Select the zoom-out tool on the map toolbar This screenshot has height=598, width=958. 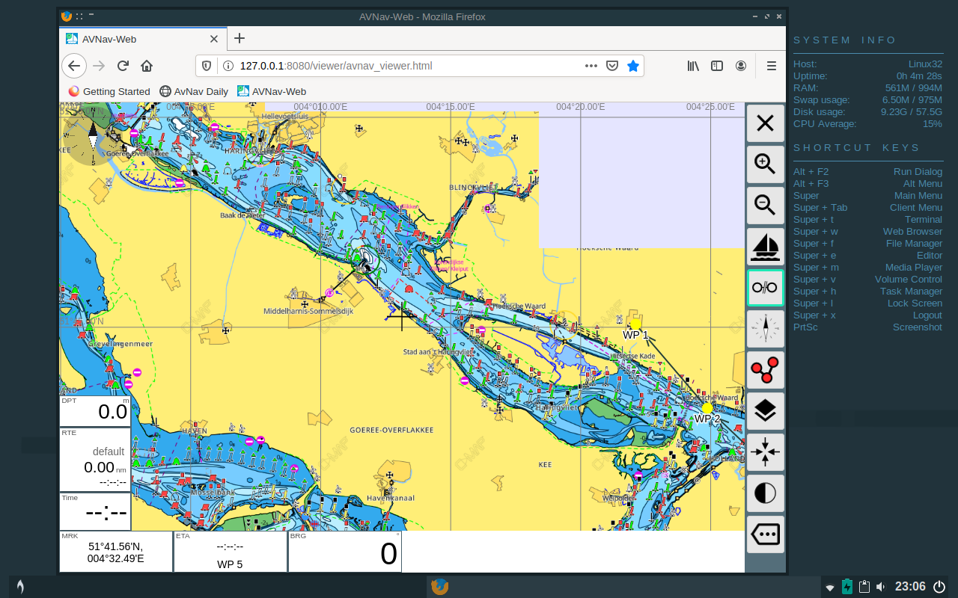(765, 206)
